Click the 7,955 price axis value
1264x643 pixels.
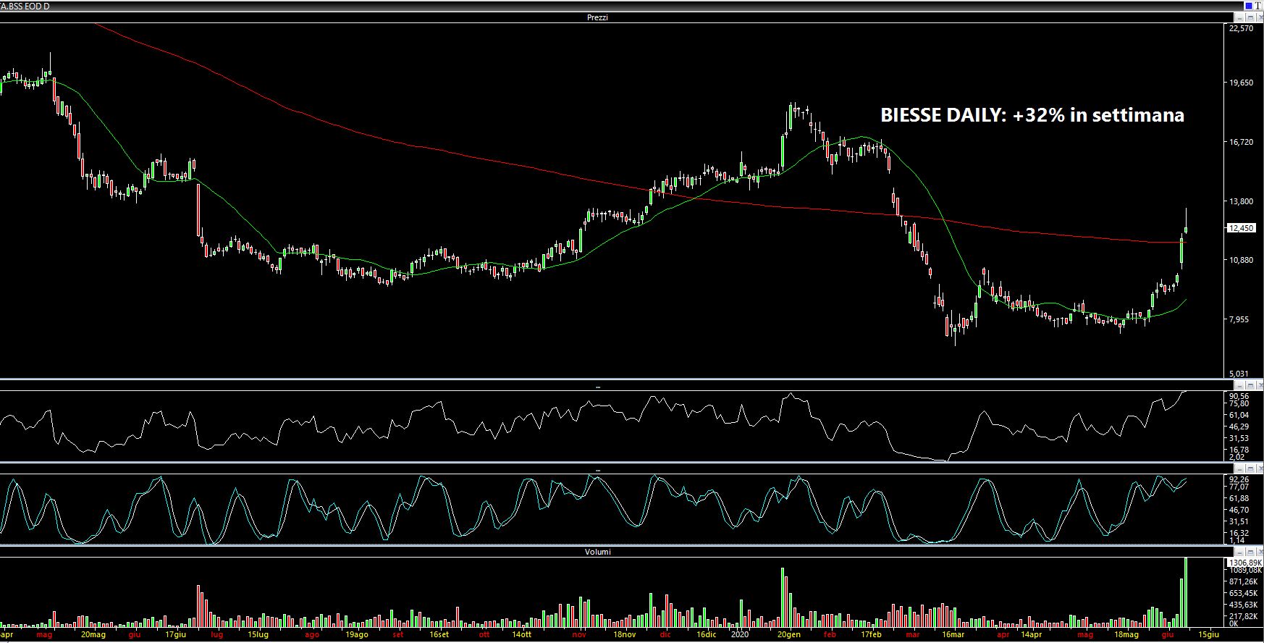(1240, 319)
